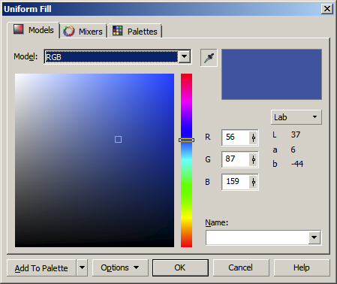Image resolution: width=337 pixels, height=284 pixels.
Task: Expand the Name combo box arrow
Action: tap(314, 237)
